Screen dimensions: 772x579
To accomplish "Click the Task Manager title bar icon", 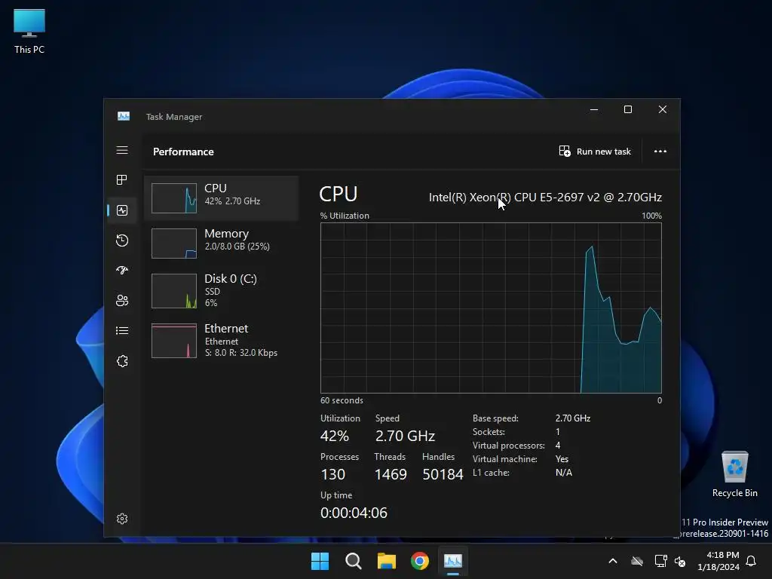I will click(x=124, y=116).
